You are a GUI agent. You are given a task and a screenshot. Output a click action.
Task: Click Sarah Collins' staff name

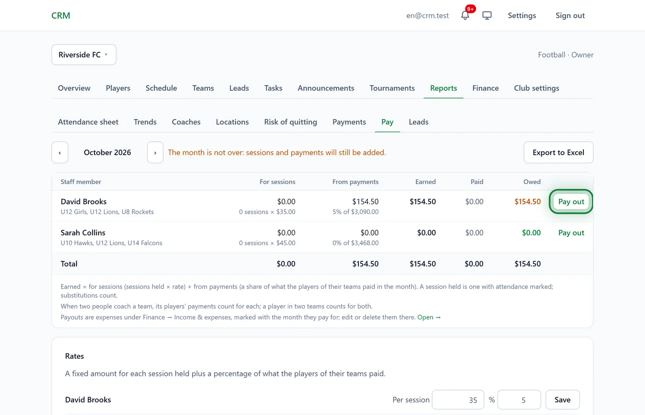click(83, 233)
